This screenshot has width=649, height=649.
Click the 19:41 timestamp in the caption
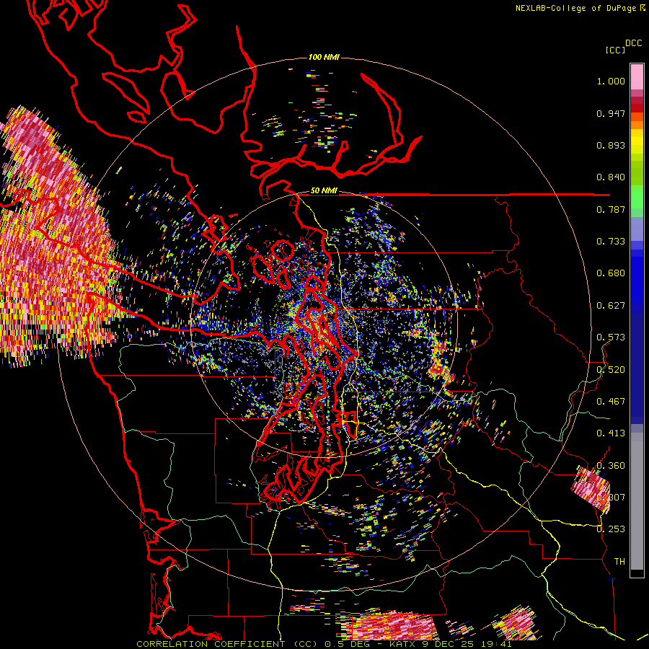496,644
